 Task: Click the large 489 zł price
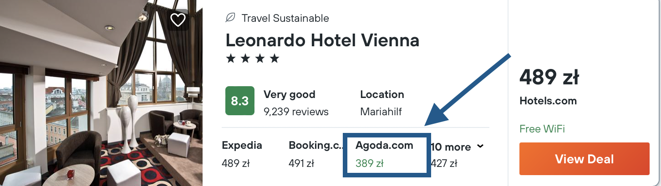(x=549, y=78)
